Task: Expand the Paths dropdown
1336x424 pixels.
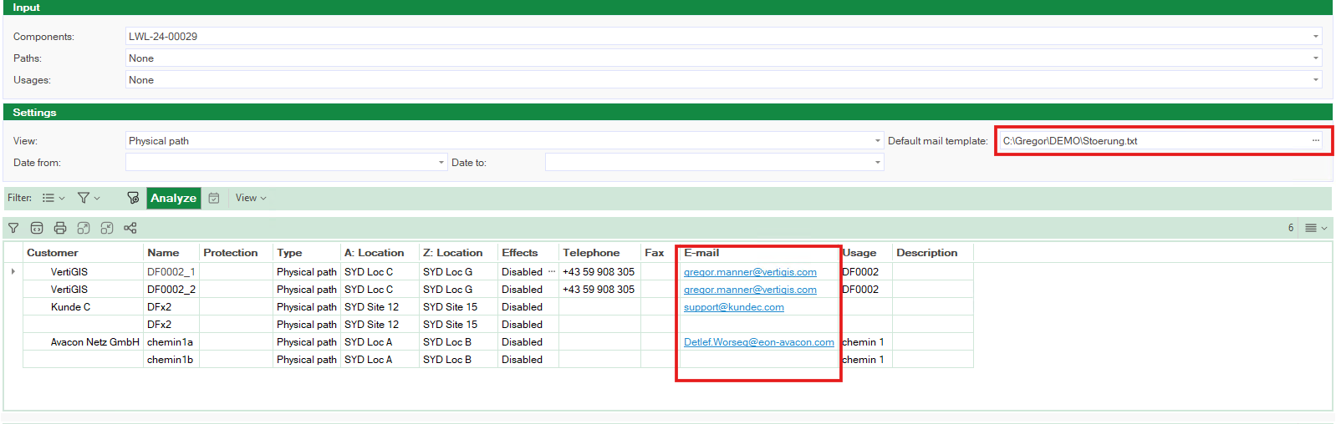Action: click(x=1316, y=58)
